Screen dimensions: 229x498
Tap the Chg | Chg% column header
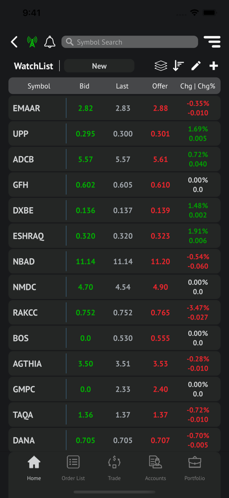pyautogui.click(x=197, y=86)
